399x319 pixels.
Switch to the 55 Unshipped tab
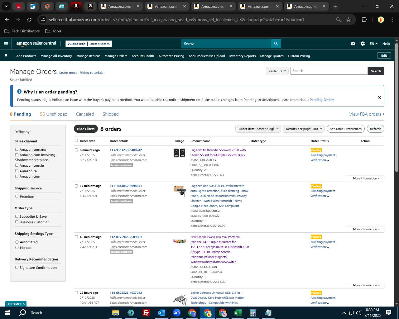[53, 114]
